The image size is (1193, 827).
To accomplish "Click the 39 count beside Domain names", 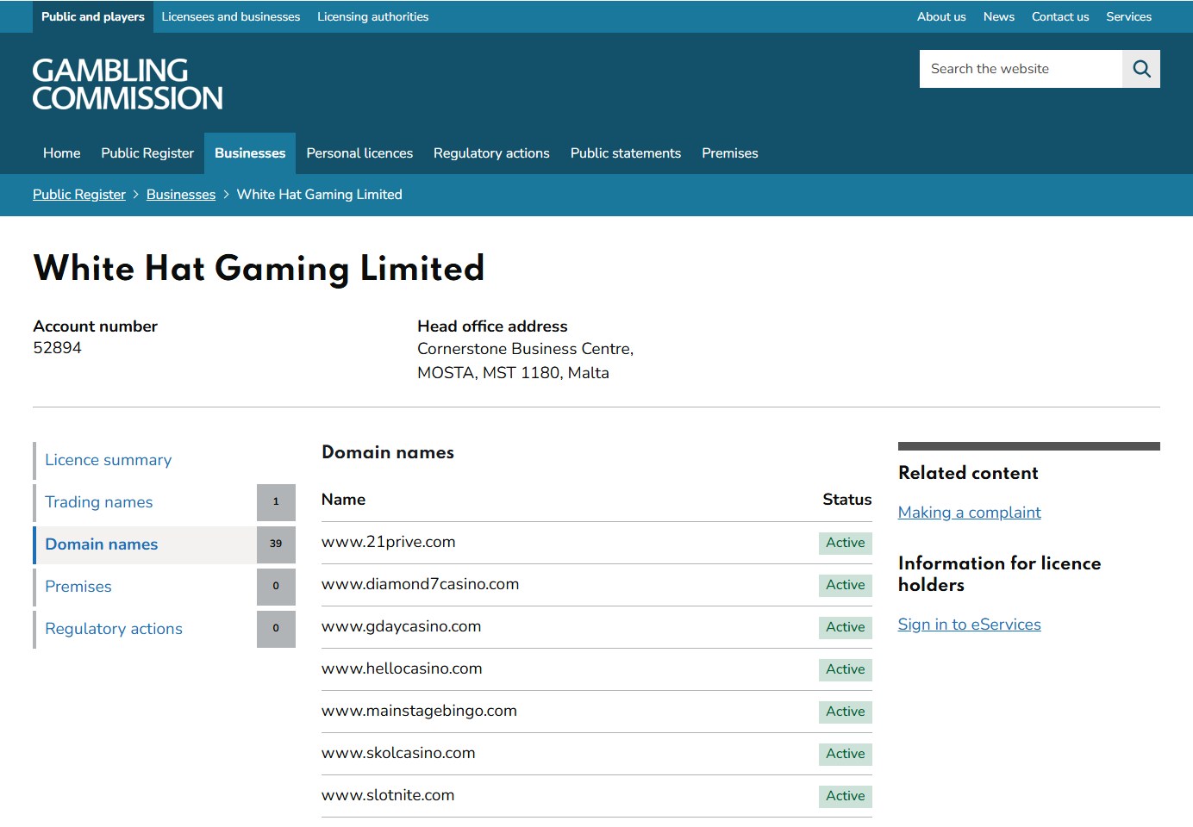I will coord(276,544).
